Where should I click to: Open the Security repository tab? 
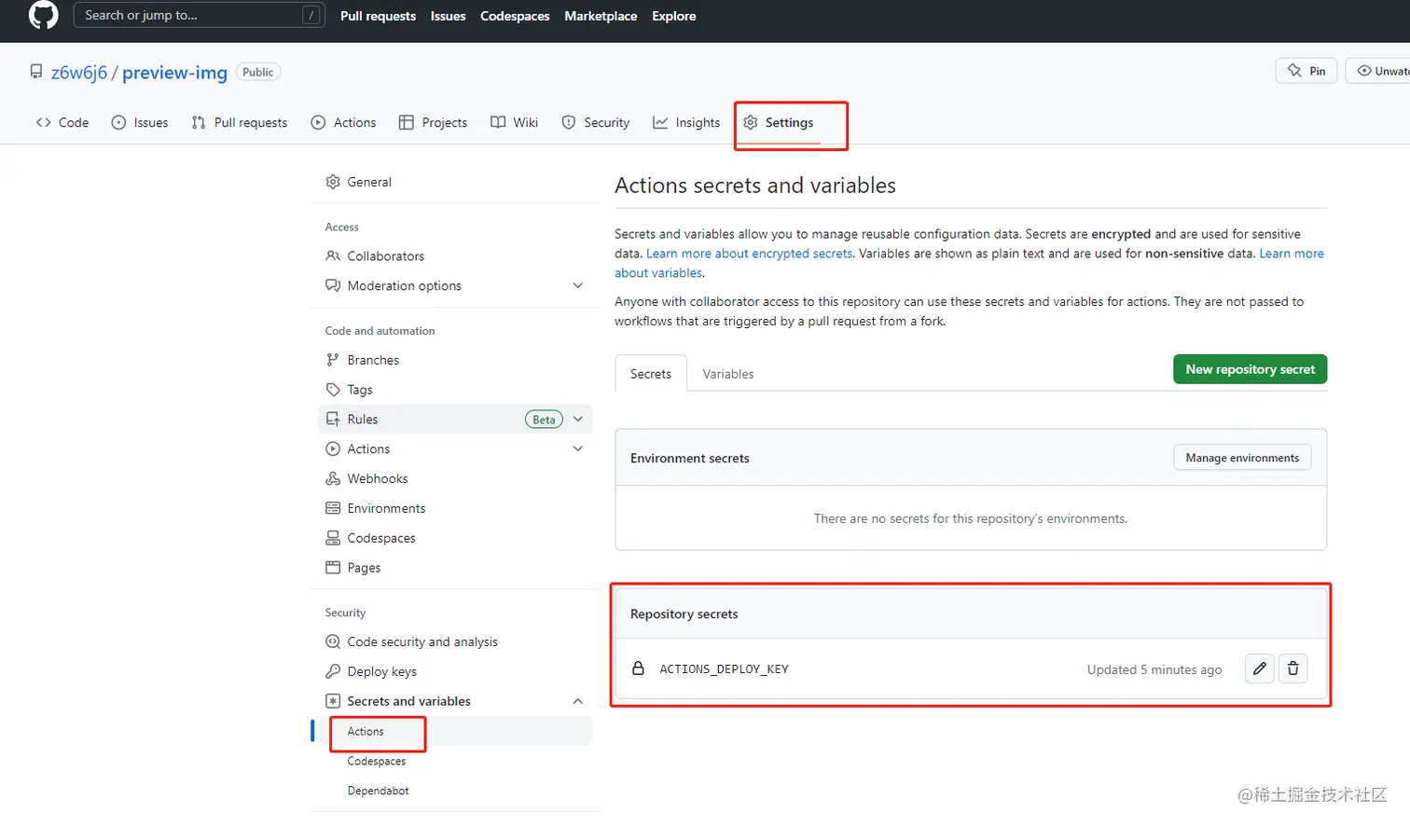point(596,122)
